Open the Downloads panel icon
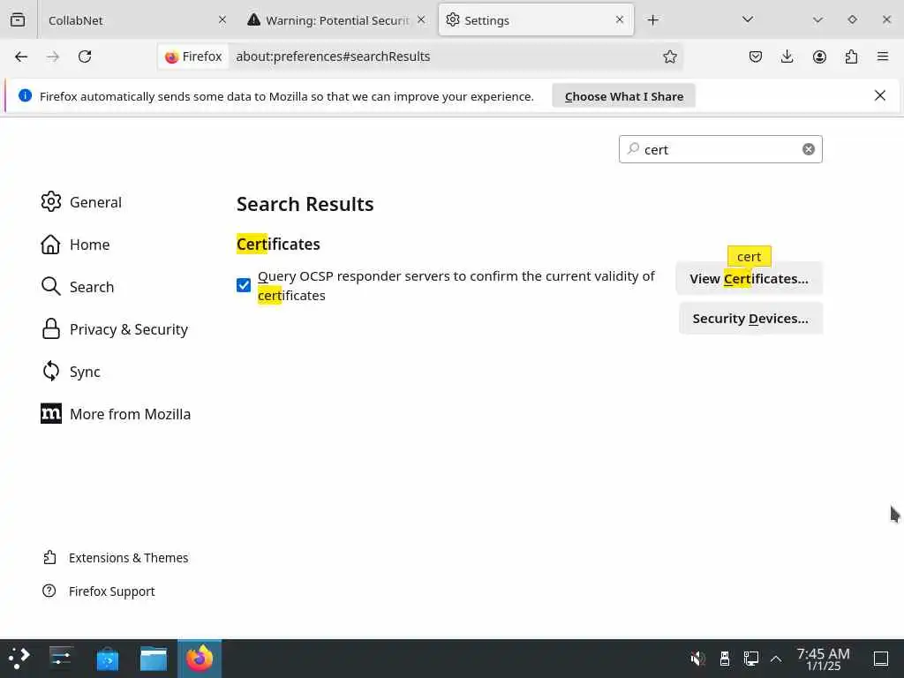 (787, 56)
